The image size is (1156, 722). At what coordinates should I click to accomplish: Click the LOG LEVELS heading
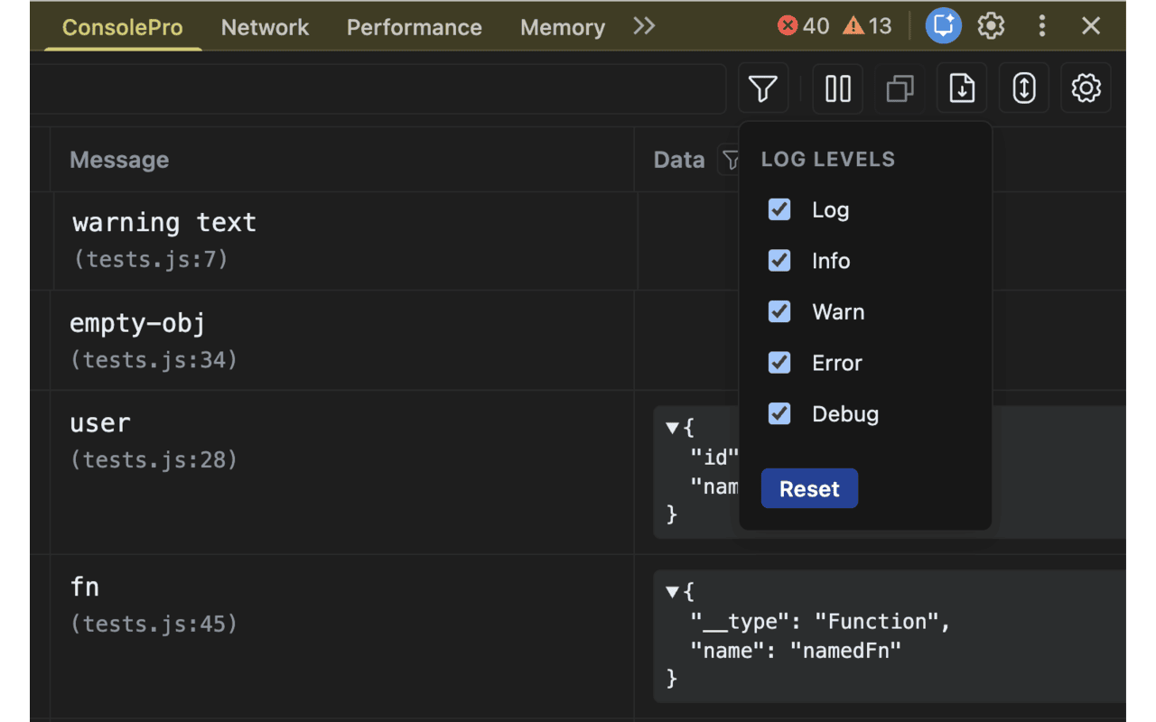coord(828,159)
